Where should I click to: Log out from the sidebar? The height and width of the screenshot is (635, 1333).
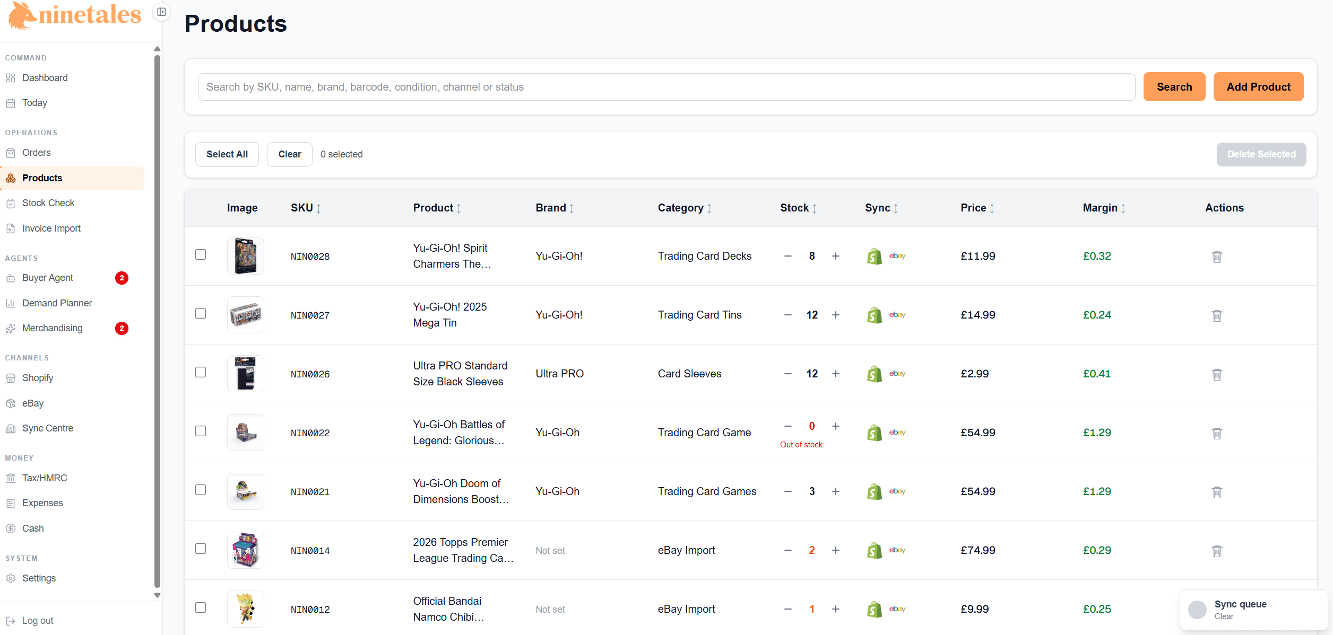point(37,621)
